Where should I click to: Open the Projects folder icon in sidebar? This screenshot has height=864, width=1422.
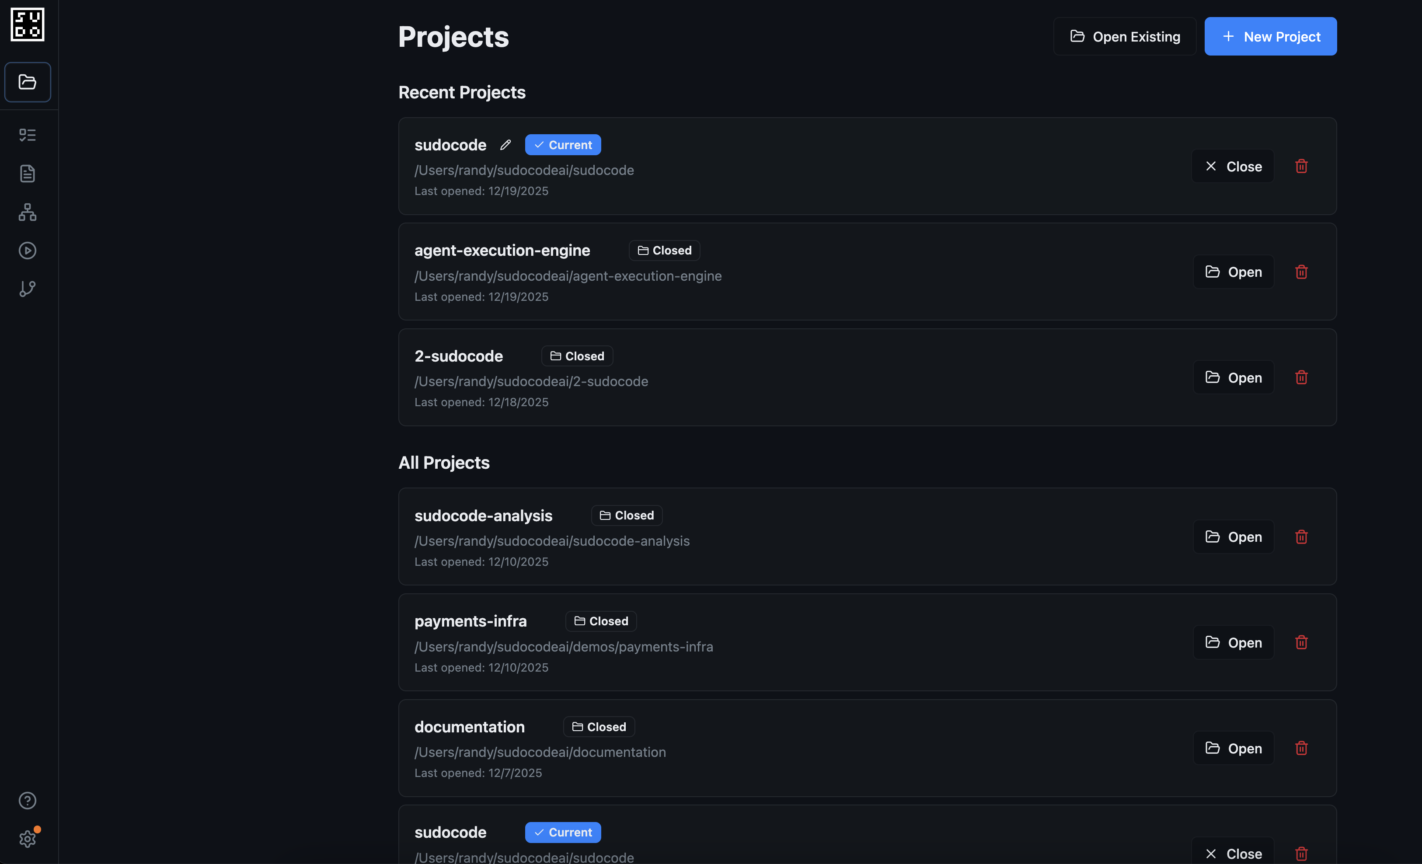click(27, 81)
